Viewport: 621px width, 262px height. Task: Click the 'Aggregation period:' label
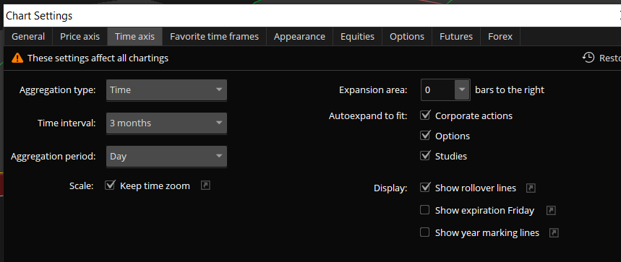tap(53, 156)
